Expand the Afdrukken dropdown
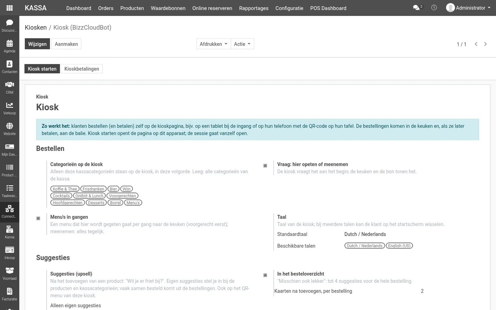Viewport: 496px width, 310px height. coord(214,44)
